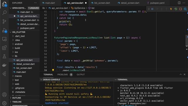Open list_screen.dart in lib folder
Image resolution: width=188 pixels, height=106 pixels.
pyautogui.click(x=24, y=68)
